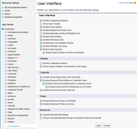Click the arrow icon next to Cases
138x129 pixels.
click(x=6, y=64)
